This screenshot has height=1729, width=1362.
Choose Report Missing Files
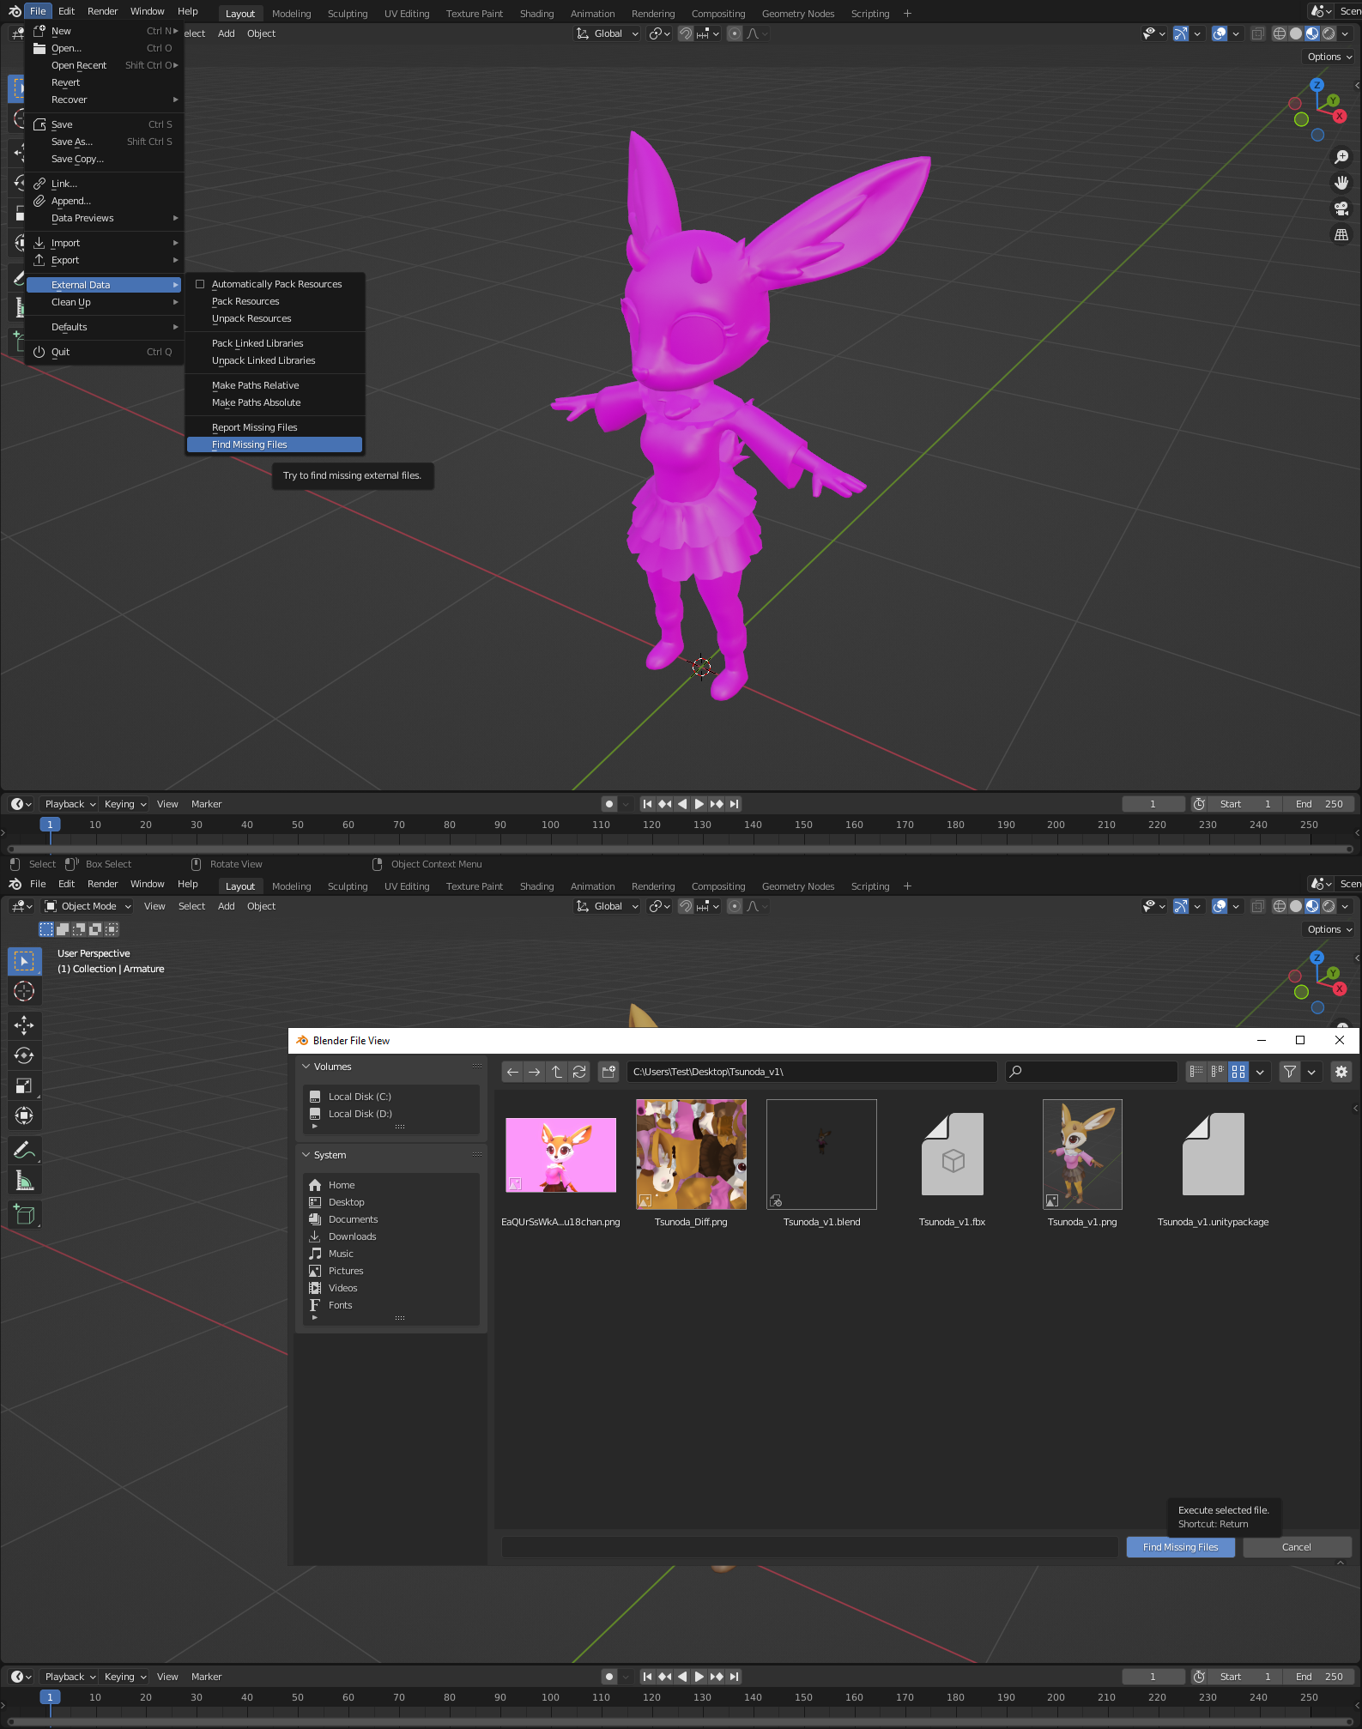click(275, 427)
